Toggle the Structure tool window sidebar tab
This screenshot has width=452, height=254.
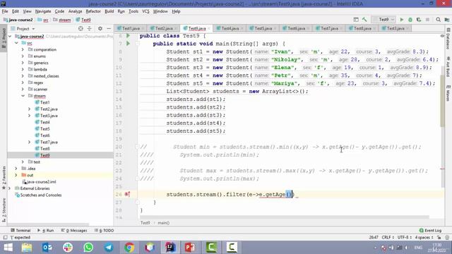(4, 210)
